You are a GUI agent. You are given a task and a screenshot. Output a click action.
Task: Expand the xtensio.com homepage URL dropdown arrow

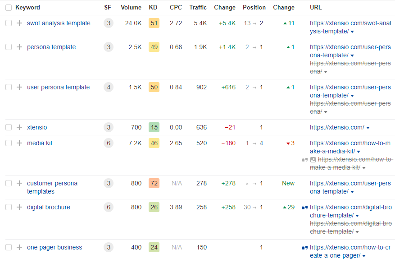pos(368,128)
